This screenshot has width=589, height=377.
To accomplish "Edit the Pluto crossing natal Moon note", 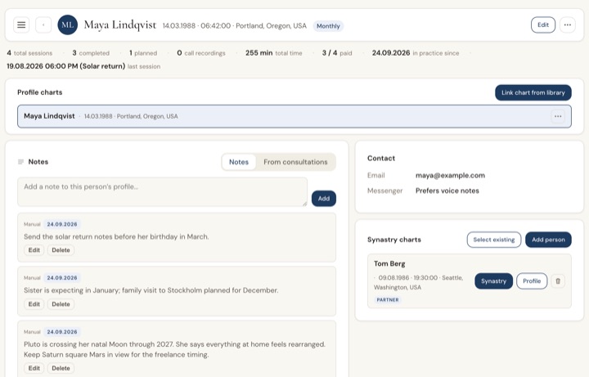I will (x=34, y=368).
